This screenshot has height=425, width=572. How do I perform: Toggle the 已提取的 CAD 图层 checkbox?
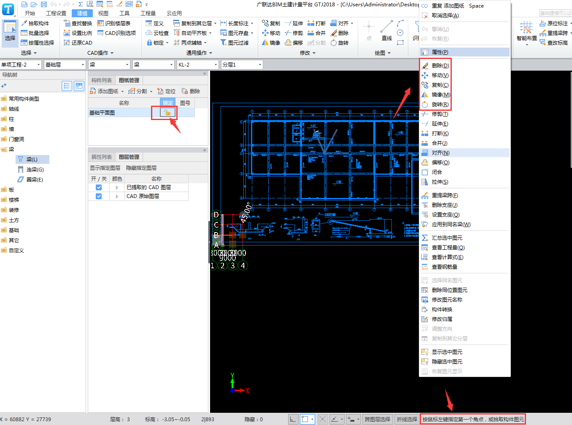click(x=99, y=187)
